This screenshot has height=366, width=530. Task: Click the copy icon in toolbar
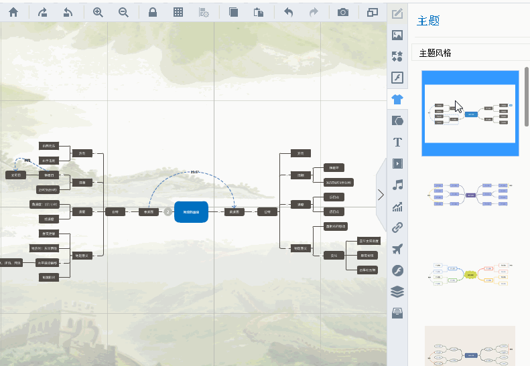click(x=233, y=13)
